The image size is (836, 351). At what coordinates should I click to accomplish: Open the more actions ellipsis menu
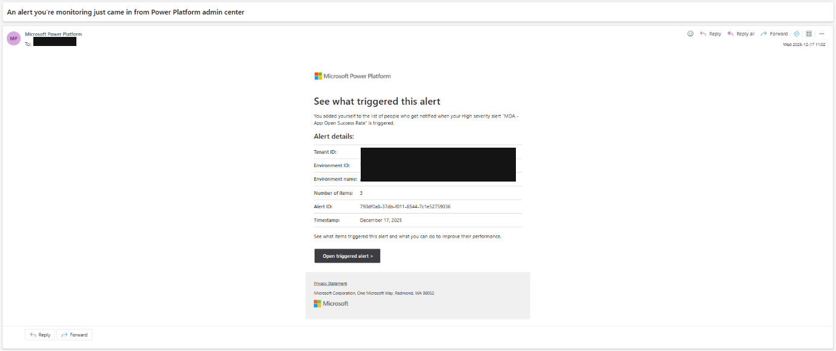(822, 34)
